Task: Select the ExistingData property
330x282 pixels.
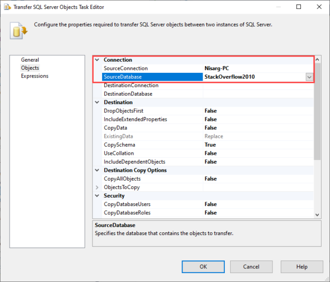Action: [x=118, y=136]
